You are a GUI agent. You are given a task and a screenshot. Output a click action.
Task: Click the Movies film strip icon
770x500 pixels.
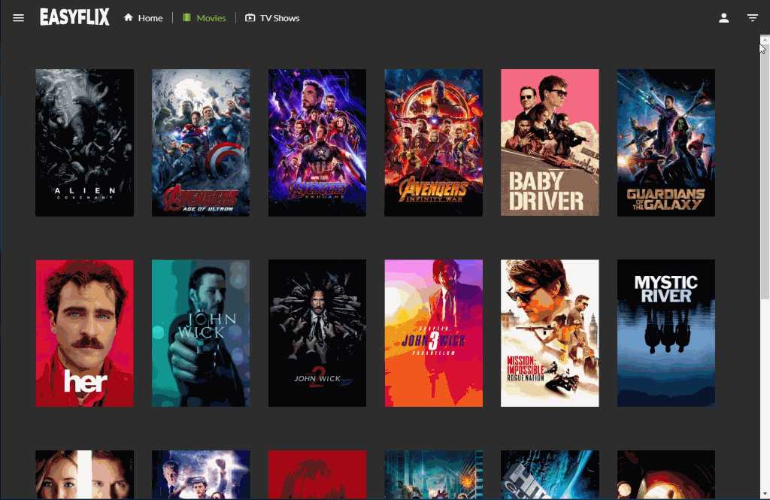click(x=186, y=18)
